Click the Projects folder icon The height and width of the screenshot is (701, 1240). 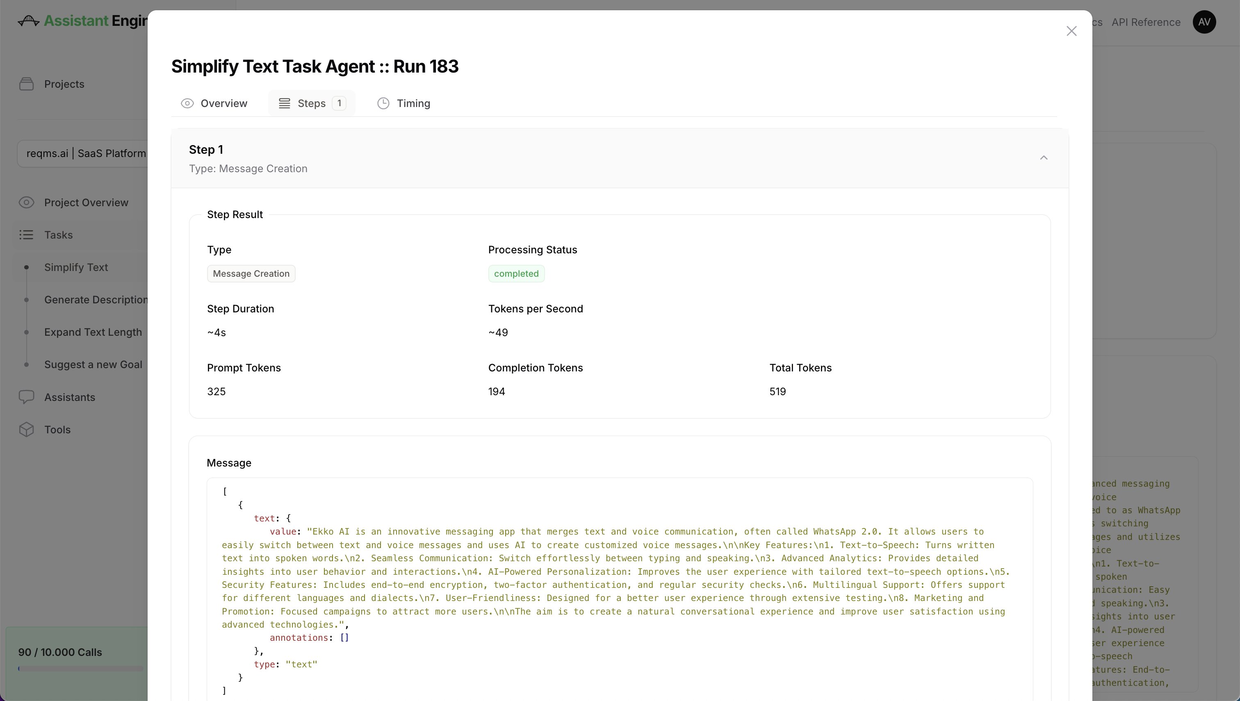coord(27,84)
